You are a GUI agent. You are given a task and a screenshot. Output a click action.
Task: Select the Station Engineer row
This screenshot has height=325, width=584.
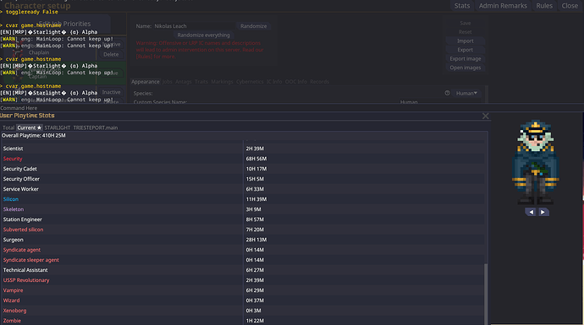[x=243, y=219]
